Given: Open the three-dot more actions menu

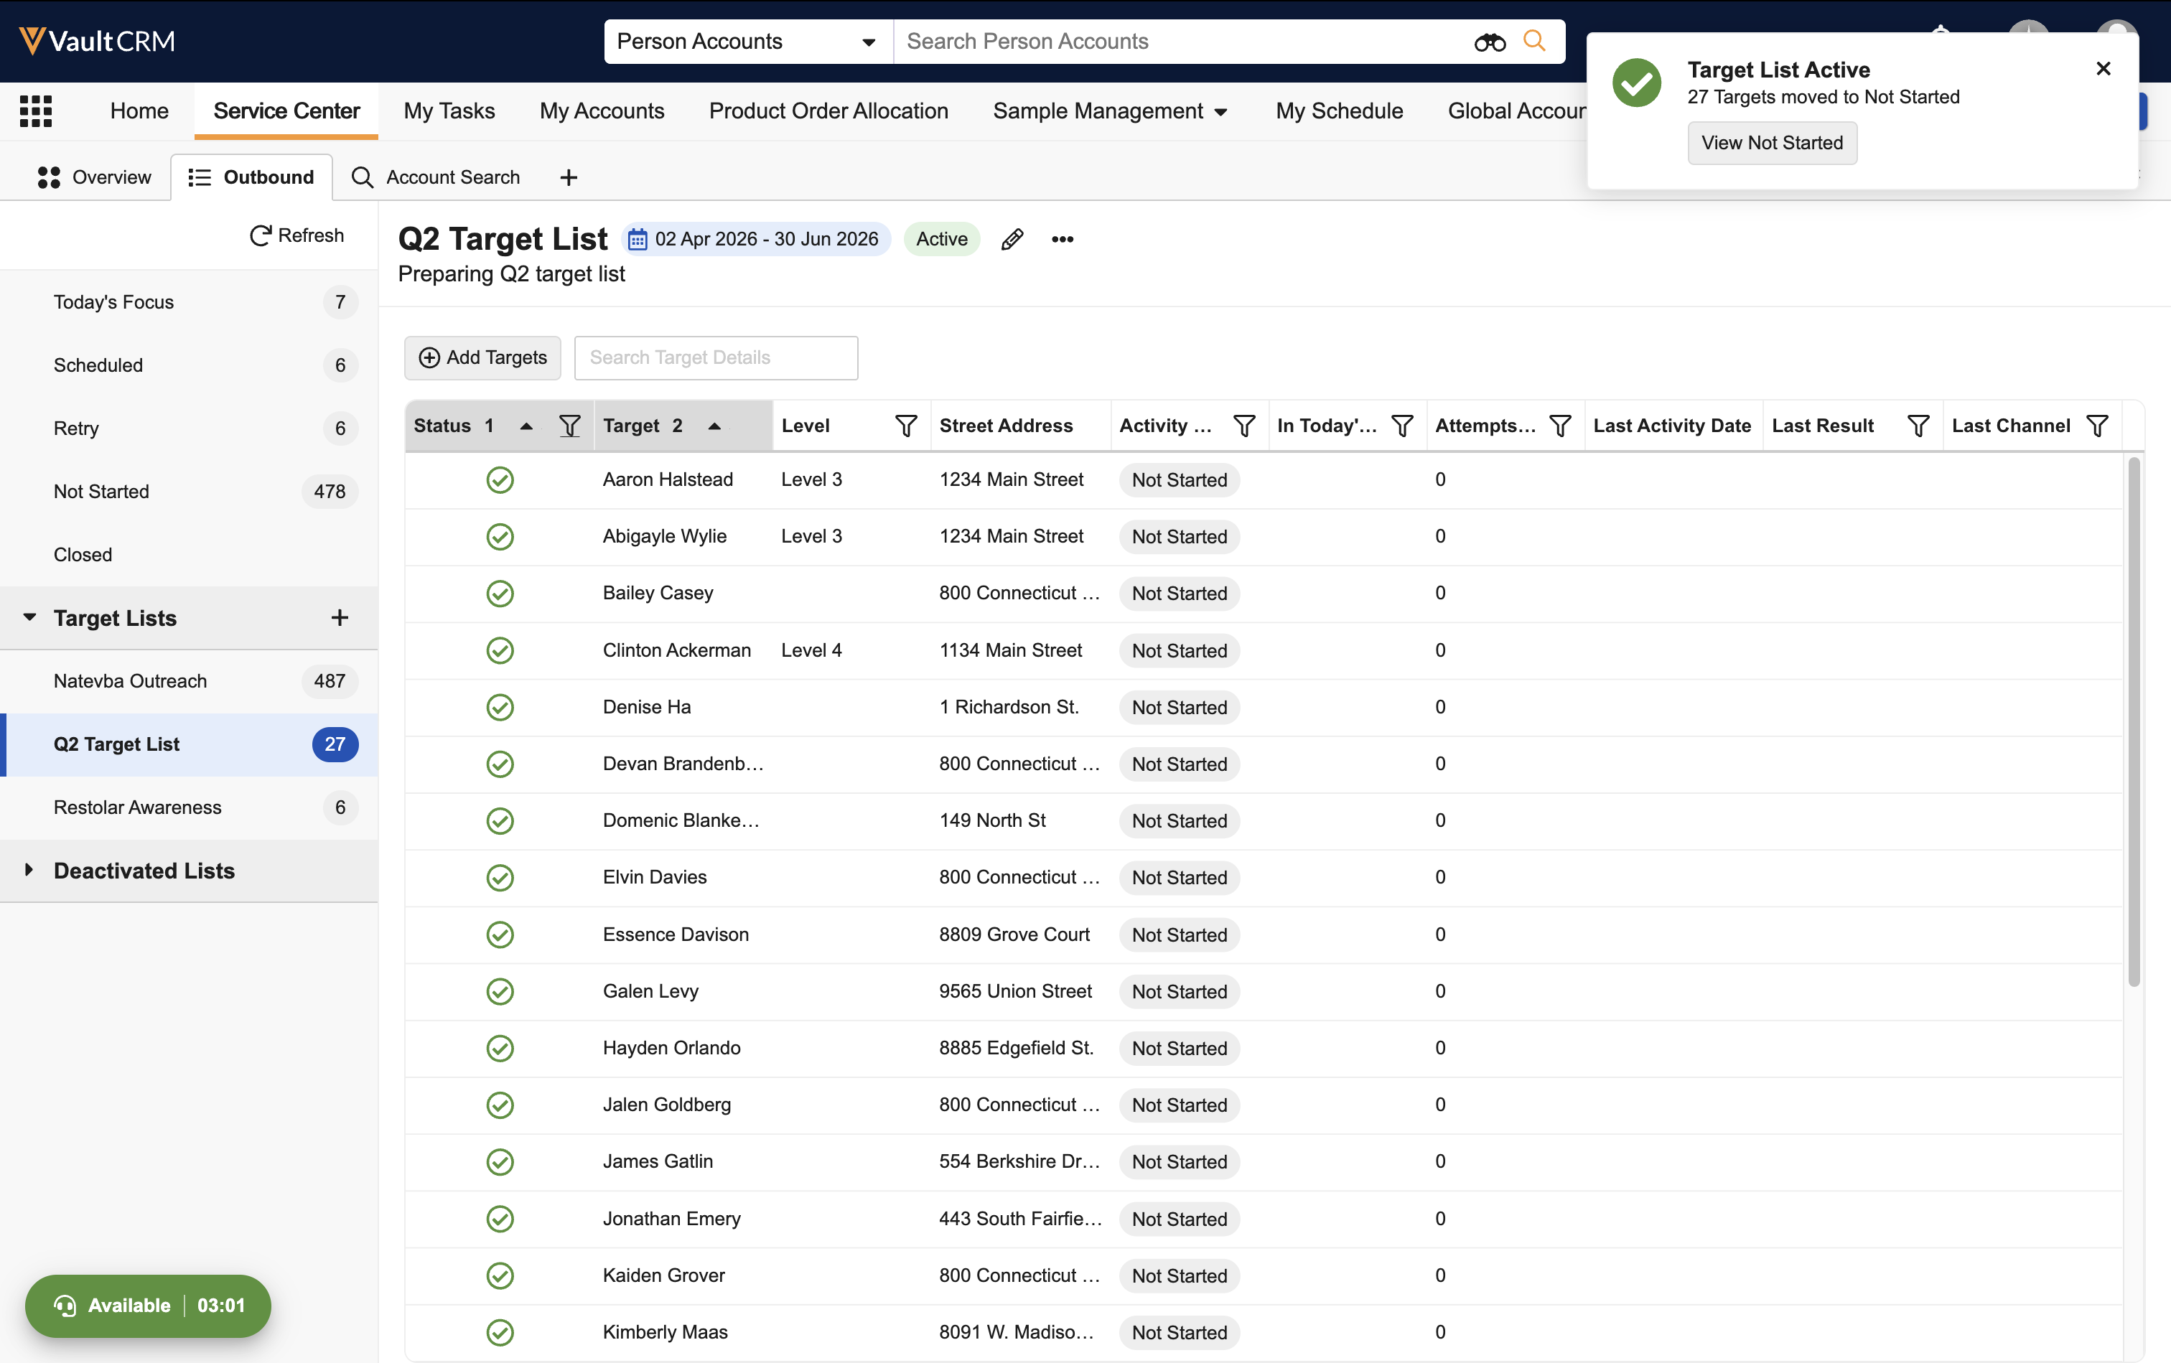Looking at the screenshot, I should pyautogui.click(x=1062, y=239).
